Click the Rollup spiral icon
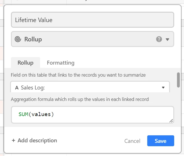The width and height of the screenshot is (184, 156). coord(18,39)
